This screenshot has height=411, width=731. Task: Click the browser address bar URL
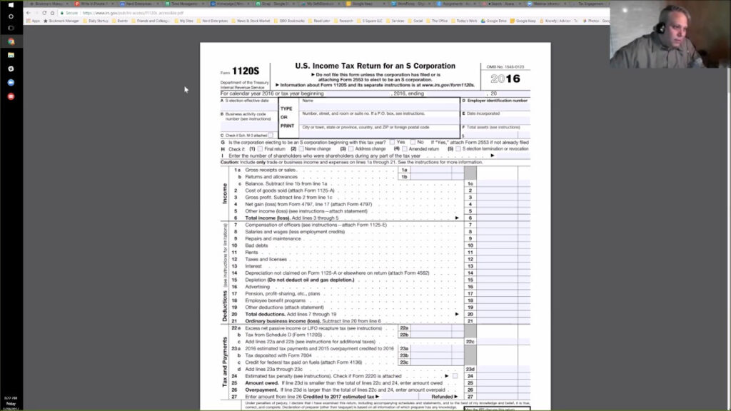coord(133,13)
